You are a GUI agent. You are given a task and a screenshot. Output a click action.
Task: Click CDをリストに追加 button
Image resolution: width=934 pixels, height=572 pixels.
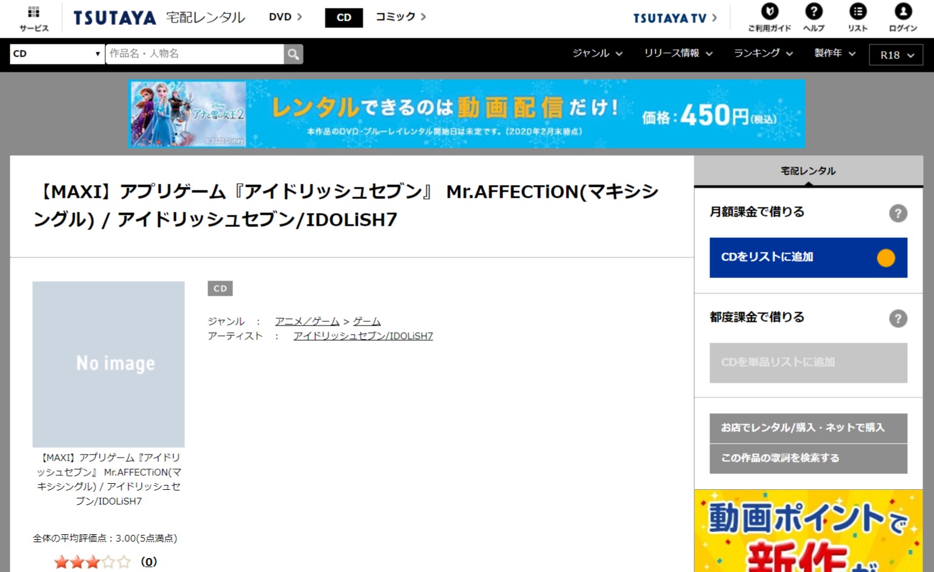tap(808, 257)
